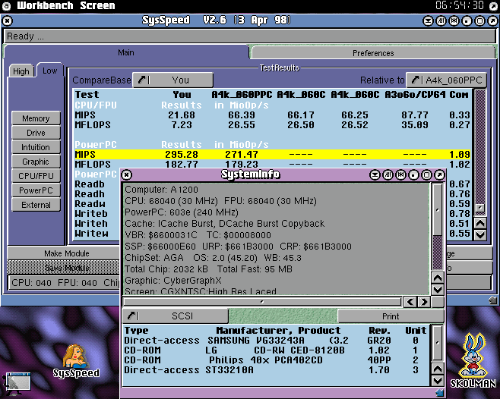
Task: Select the PowerPC MFLOPS 182.77 row
Action: coord(272,165)
